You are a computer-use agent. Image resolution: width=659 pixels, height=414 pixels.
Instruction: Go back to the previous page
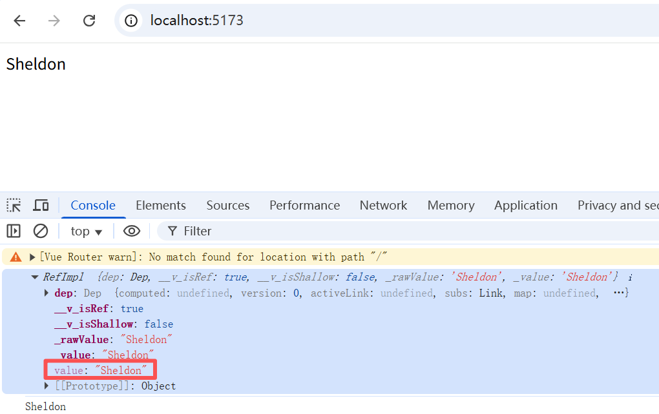point(20,21)
